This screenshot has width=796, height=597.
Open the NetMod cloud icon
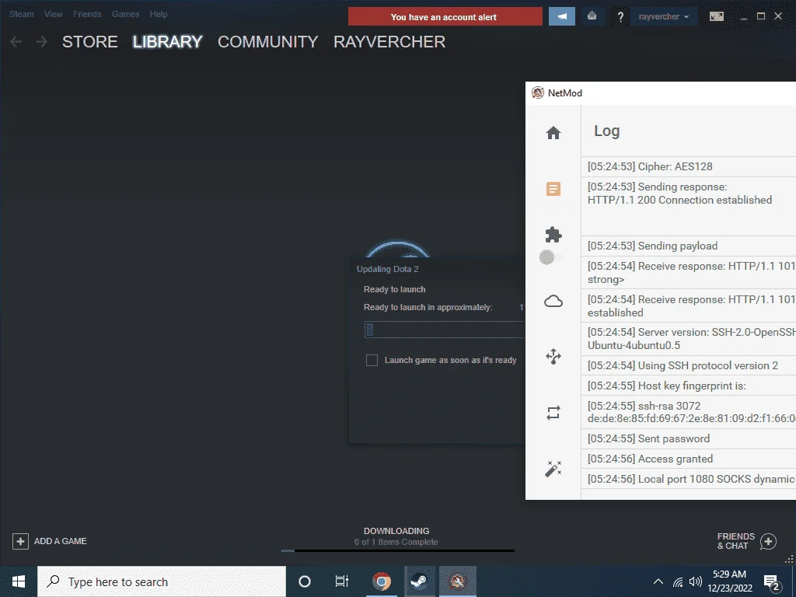point(553,302)
